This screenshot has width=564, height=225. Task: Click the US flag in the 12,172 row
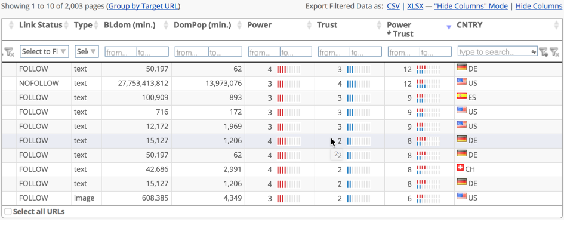[462, 125]
